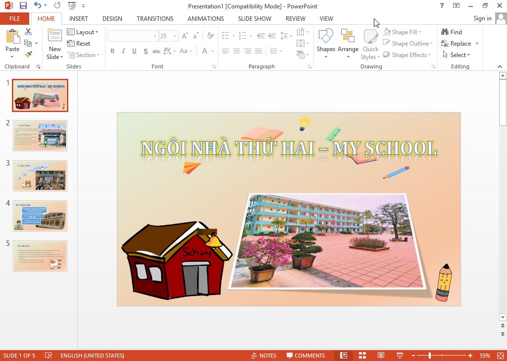Open the TRANSITIONS ribbon tab
The width and height of the screenshot is (507, 361).
tap(154, 18)
